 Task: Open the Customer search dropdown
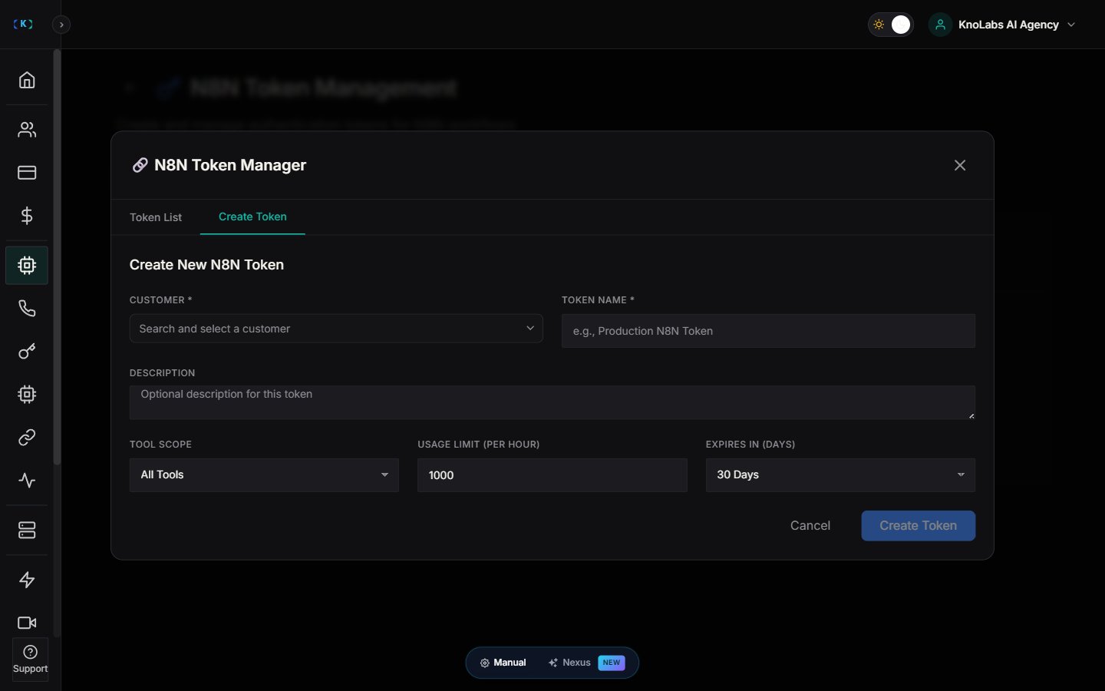(x=336, y=329)
